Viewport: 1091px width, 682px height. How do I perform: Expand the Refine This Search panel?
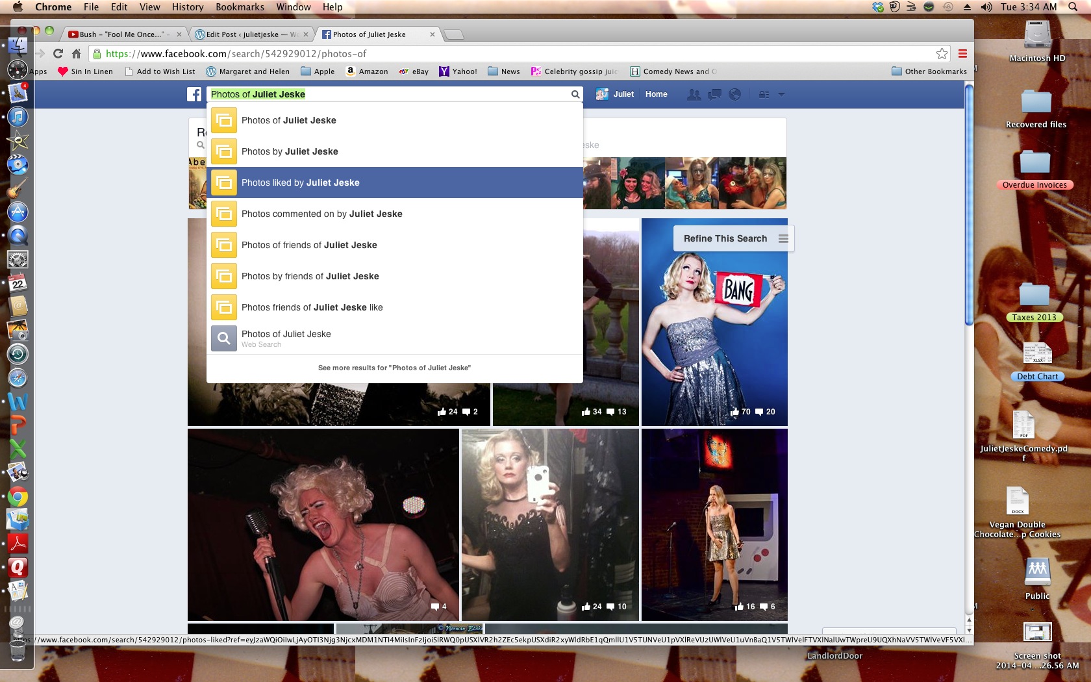[x=734, y=238]
